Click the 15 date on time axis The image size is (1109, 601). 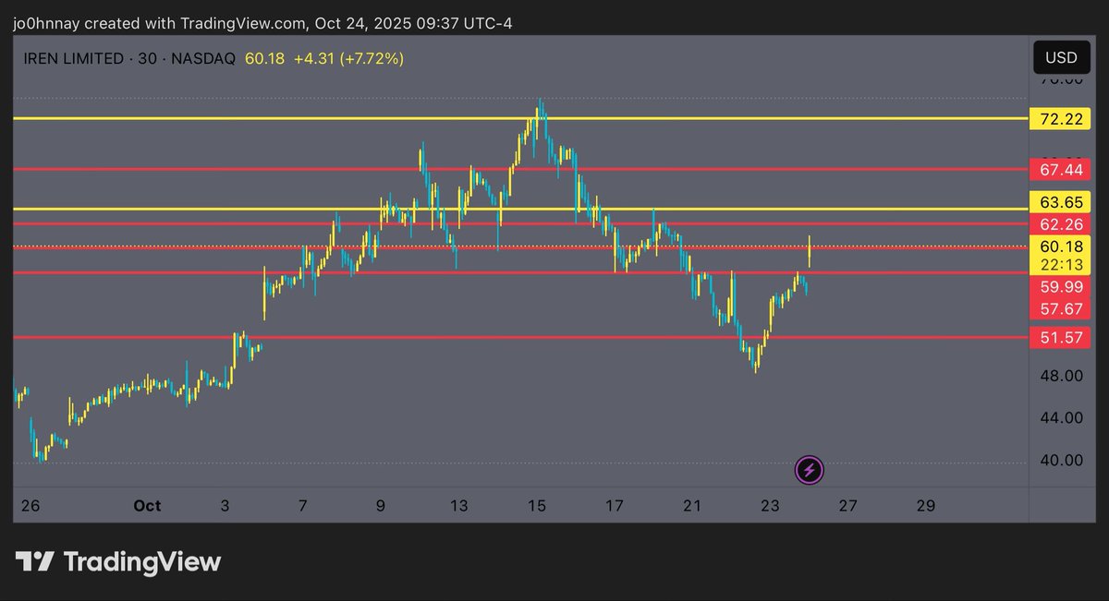[x=537, y=506]
